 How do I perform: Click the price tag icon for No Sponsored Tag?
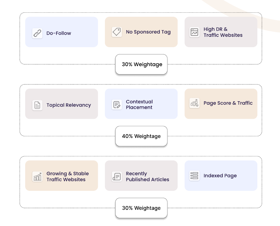117,32
